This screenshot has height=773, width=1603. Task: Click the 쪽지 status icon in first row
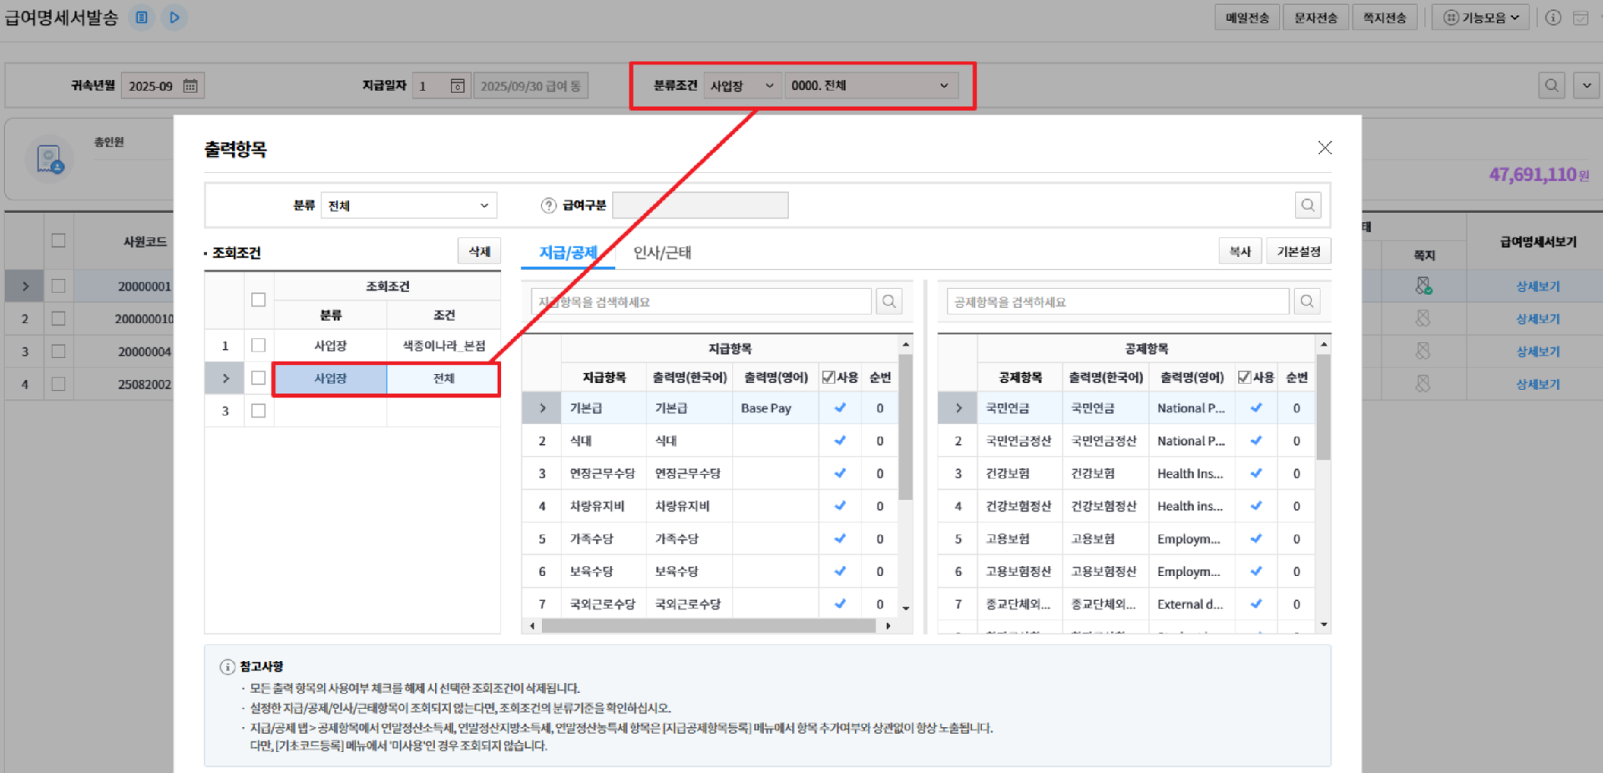tap(1423, 286)
